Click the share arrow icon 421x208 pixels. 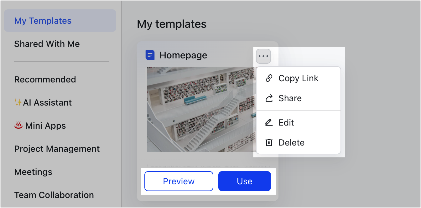[269, 98]
